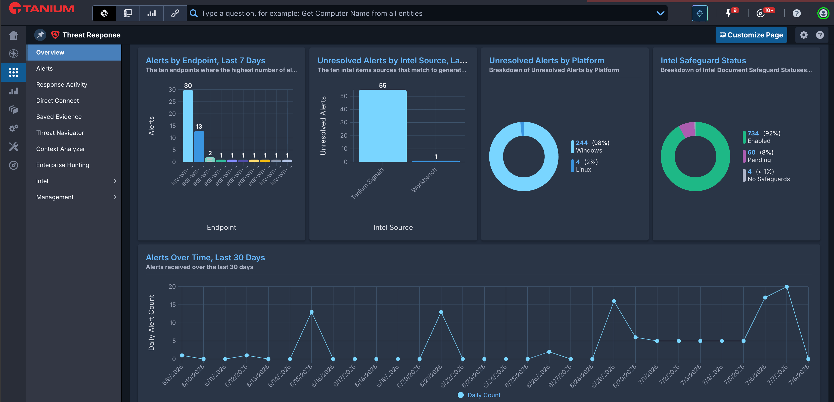Open Threat Navigator in the sidebar
This screenshot has width=834, height=402.
pyautogui.click(x=74, y=133)
